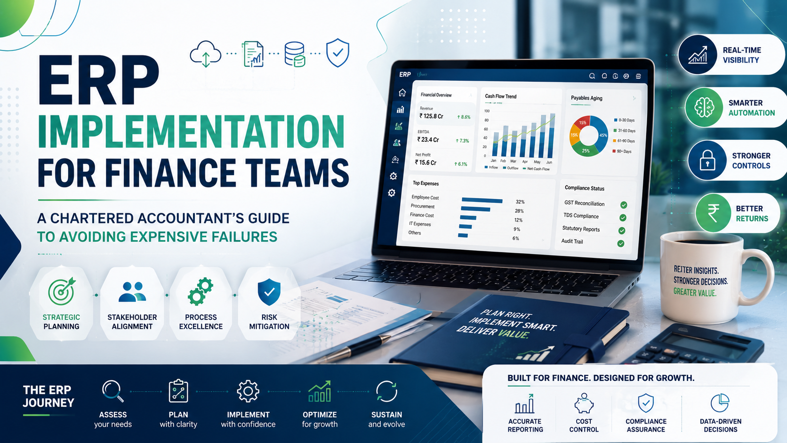Click the Strategic Planning target icon

(x=62, y=291)
